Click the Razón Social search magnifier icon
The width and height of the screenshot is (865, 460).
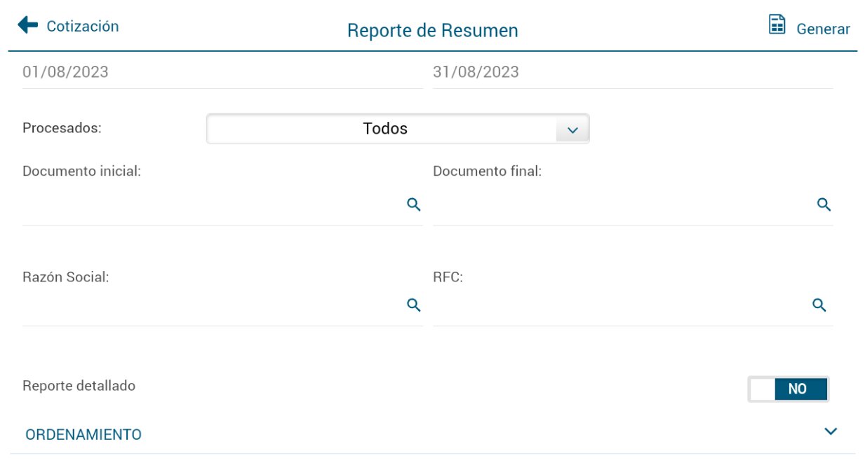click(x=414, y=305)
